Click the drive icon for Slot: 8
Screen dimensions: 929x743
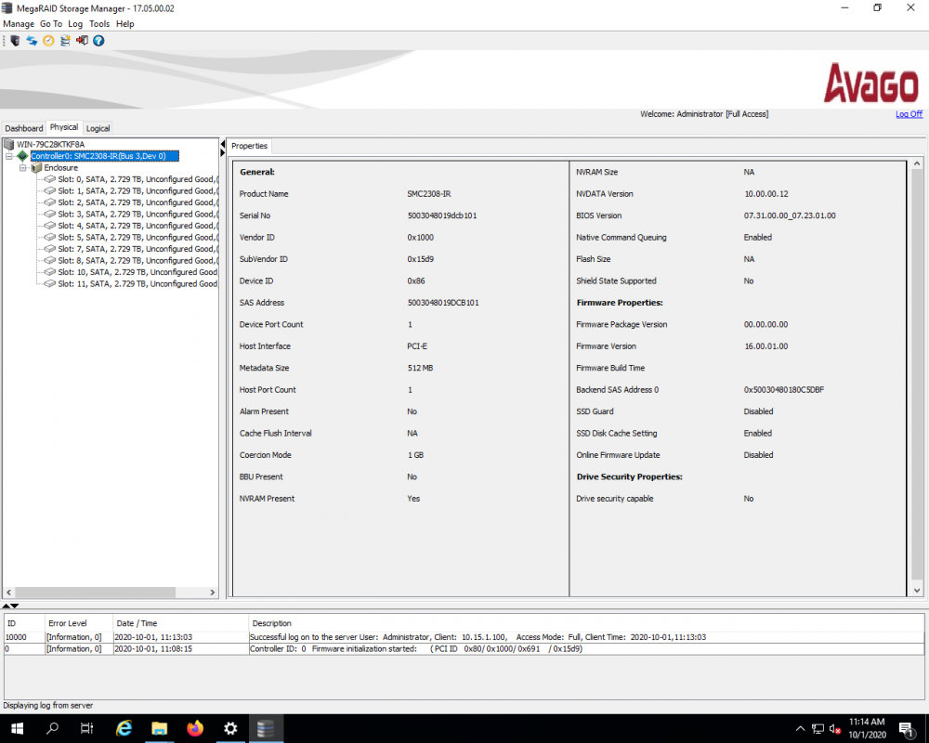click(50, 260)
